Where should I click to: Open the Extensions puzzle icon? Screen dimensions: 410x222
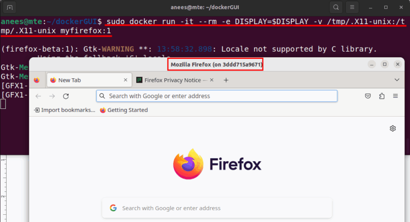(382, 96)
